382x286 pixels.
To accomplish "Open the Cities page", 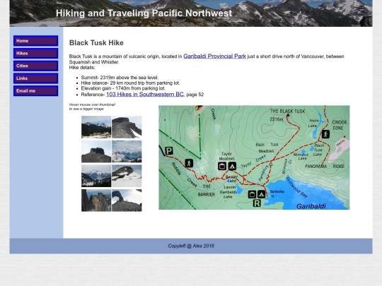I will 36,66.
